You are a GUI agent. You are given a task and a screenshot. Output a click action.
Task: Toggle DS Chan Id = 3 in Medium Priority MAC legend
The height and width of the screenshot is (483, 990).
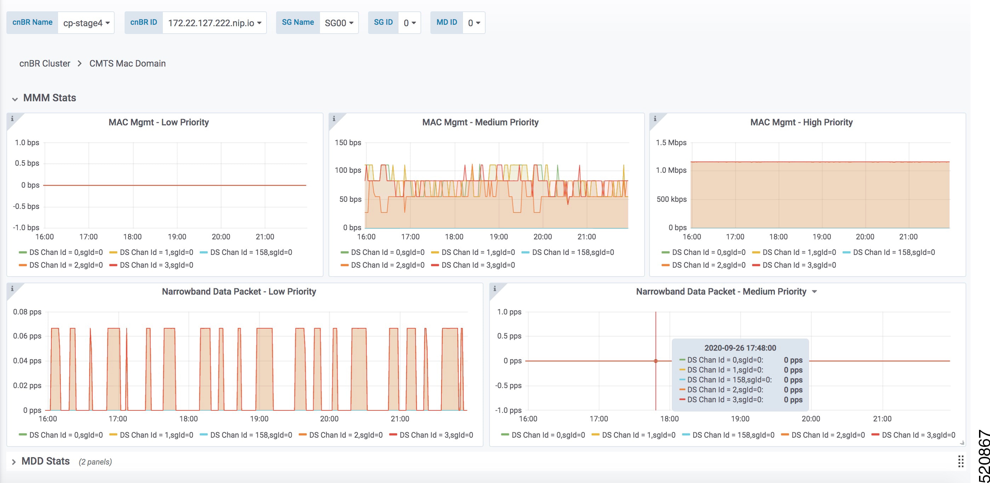(x=478, y=265)
